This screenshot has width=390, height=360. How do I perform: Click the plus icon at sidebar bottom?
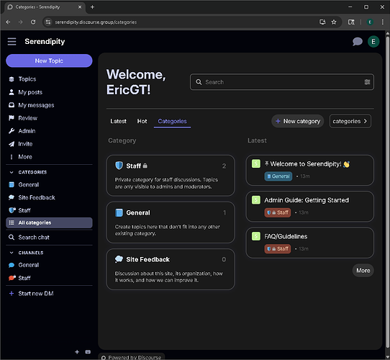pos(77,352)
